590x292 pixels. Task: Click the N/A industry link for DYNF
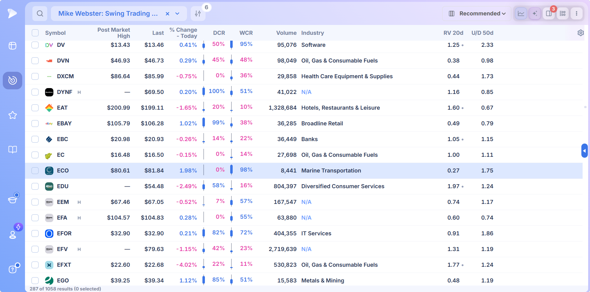[306, 92]
